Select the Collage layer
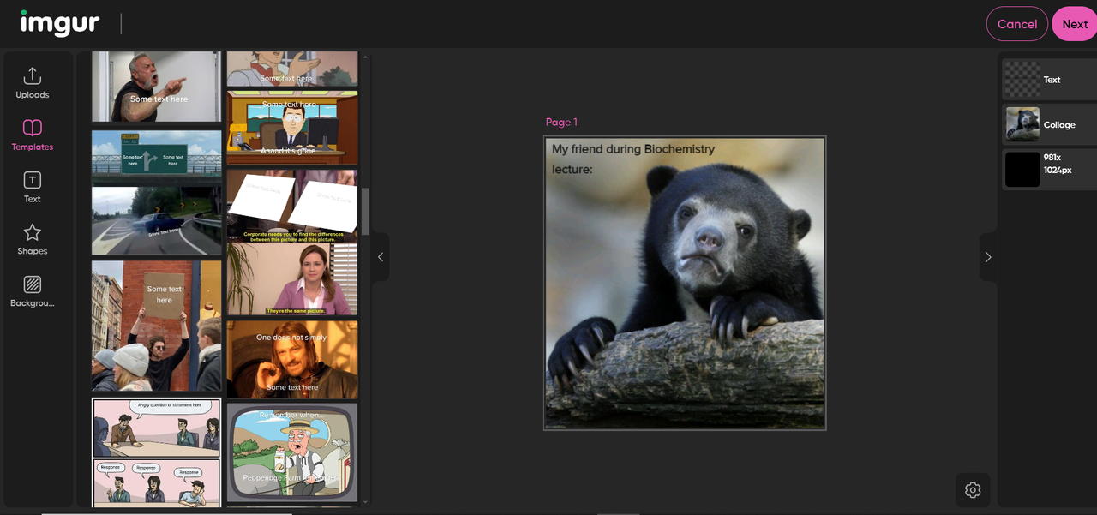The image size is (1097, 515). click(x=1050, y=124)
